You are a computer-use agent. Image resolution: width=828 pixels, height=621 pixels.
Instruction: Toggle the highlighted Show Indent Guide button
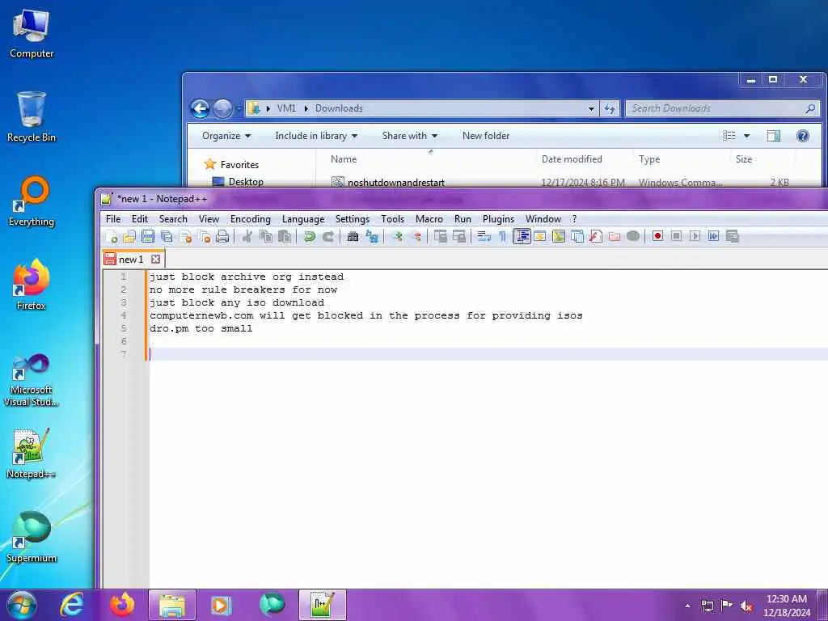tap(522, 237)
